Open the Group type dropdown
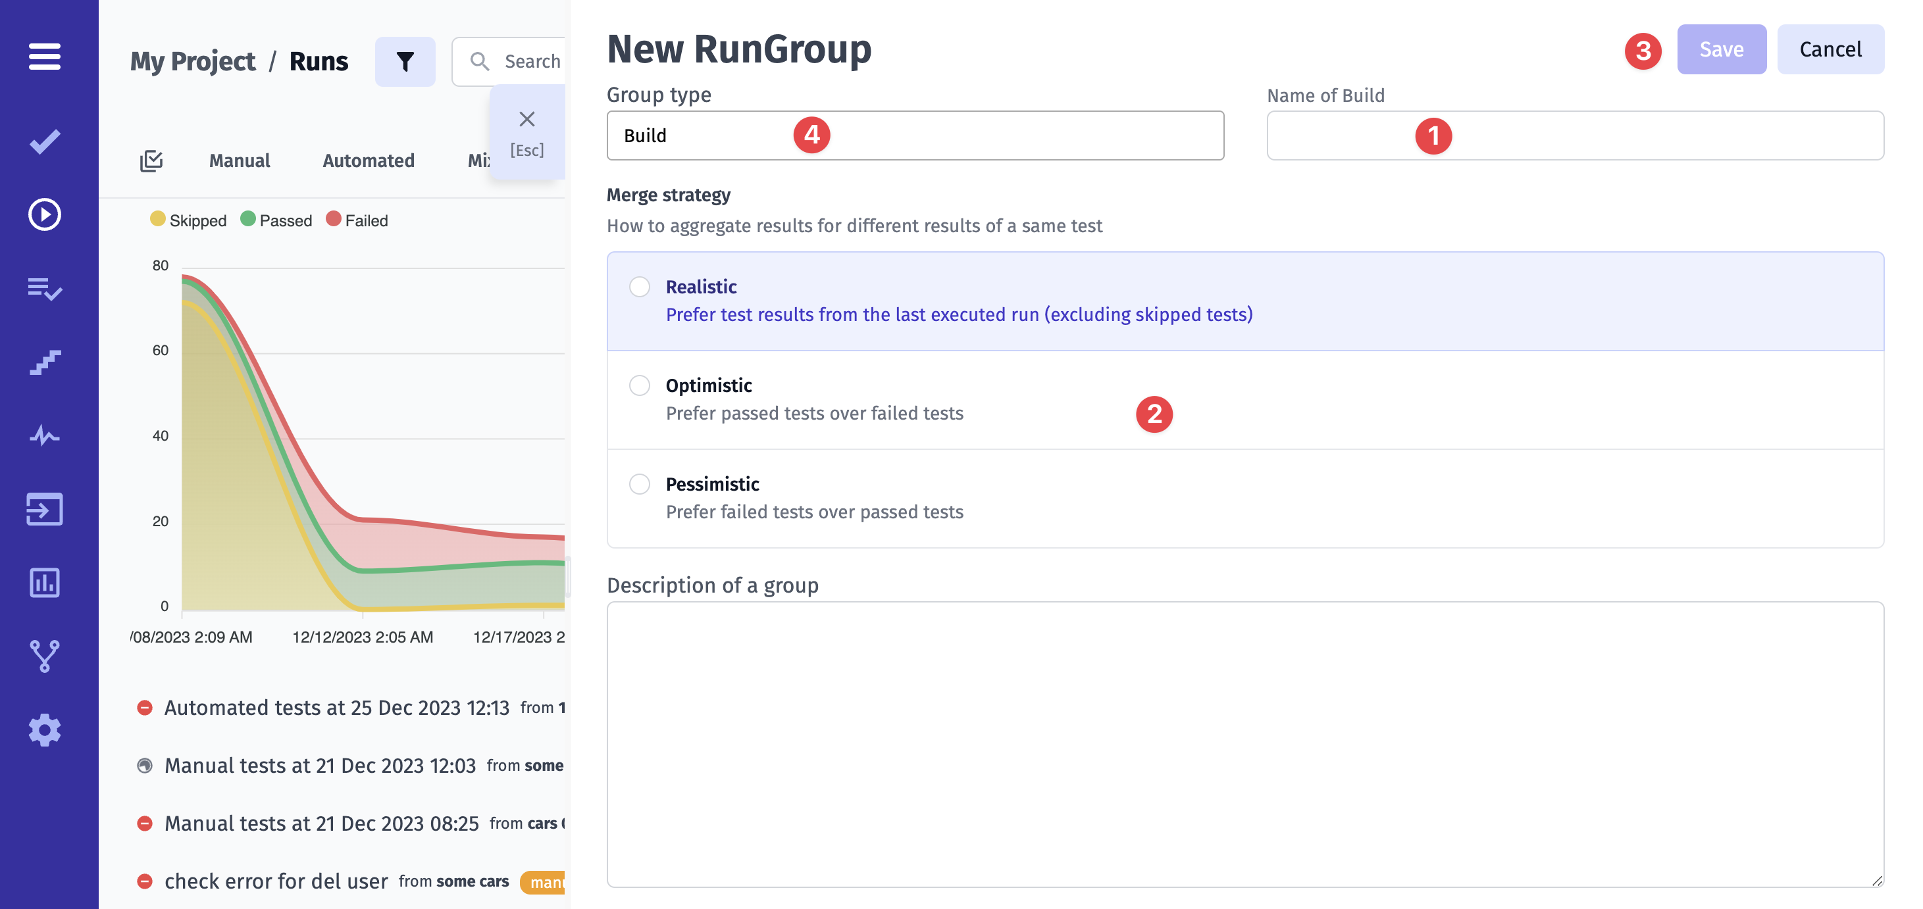 [x=915, y=134]
